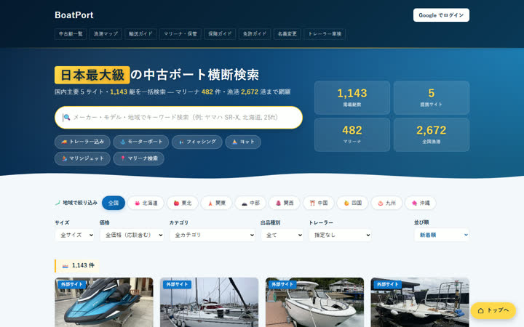Click the BoatPort logo
524x327 pixels.
(74, 15)
